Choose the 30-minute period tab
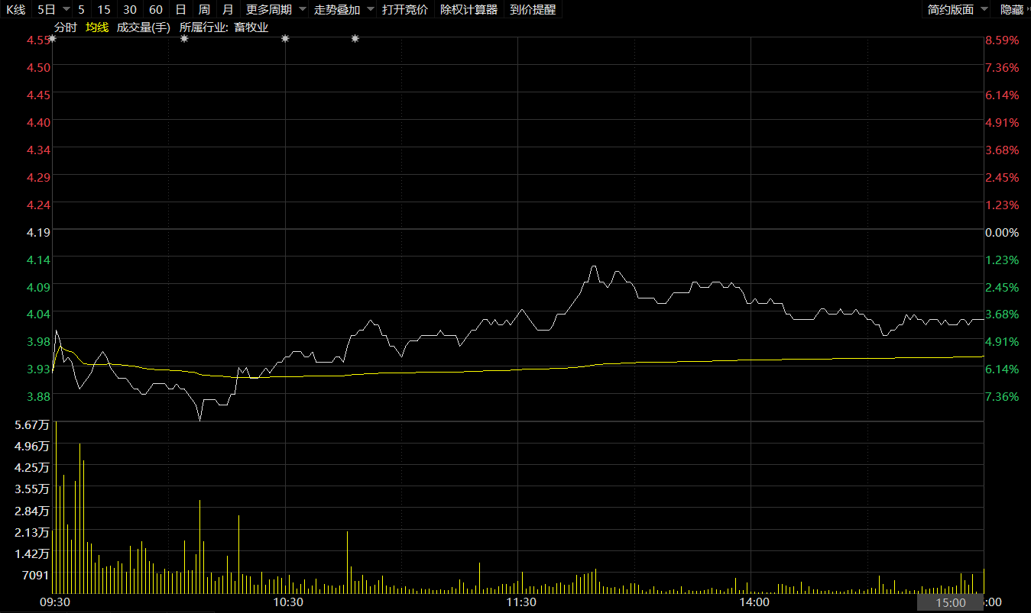1031x613 pixels. [130, 9]
